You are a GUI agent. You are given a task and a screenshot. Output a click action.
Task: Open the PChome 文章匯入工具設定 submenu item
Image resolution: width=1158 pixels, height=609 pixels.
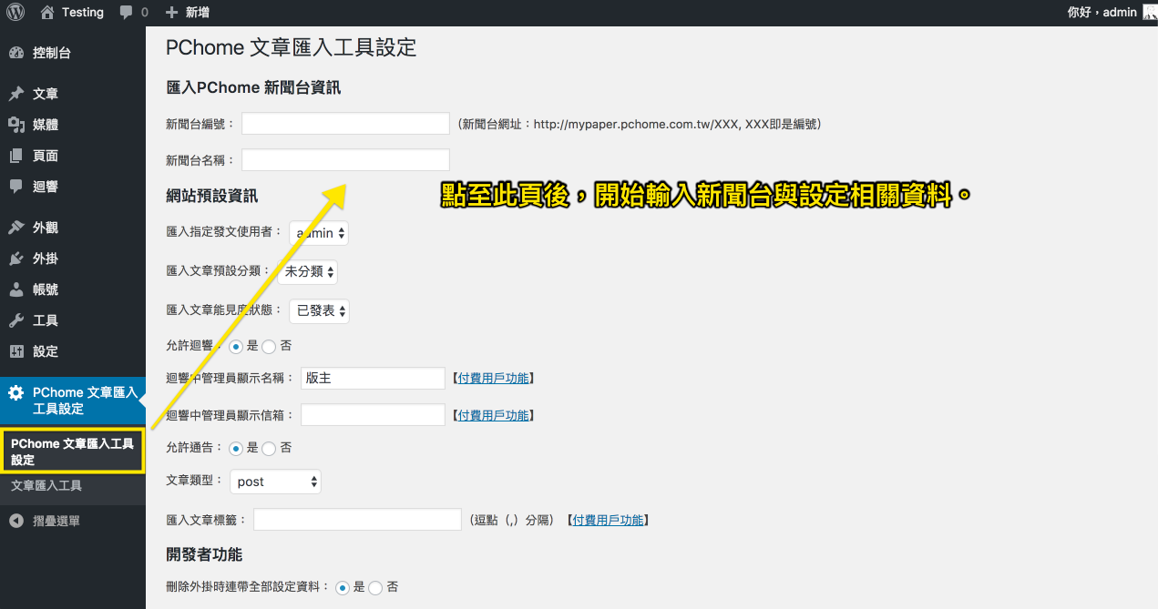click(73, 452)
